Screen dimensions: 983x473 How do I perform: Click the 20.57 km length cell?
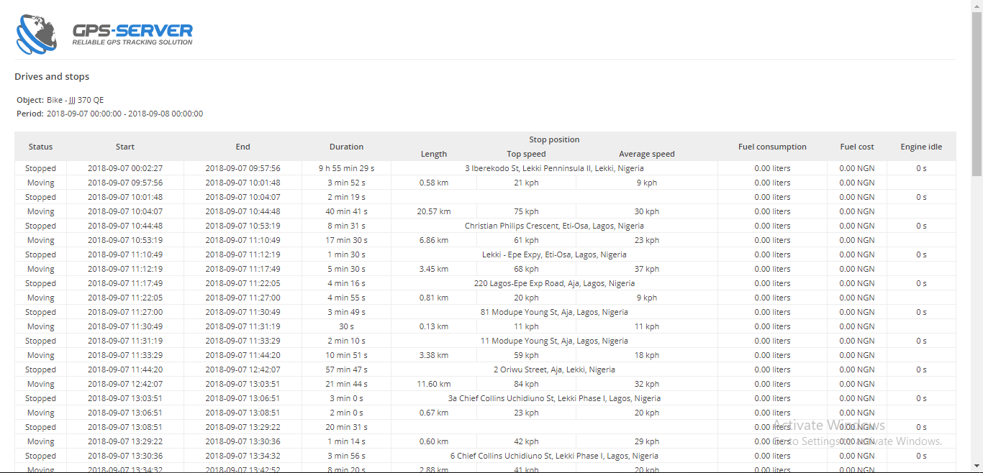[x=434, y=211]
